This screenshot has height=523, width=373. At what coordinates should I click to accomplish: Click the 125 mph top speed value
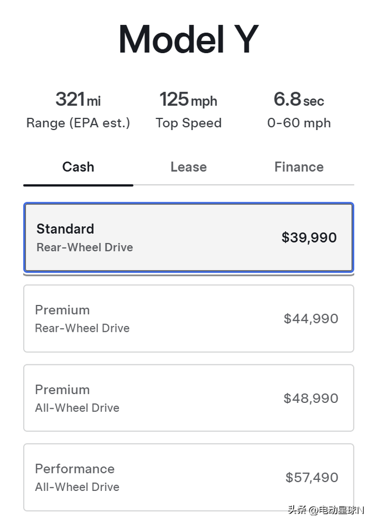coord(188,100)
